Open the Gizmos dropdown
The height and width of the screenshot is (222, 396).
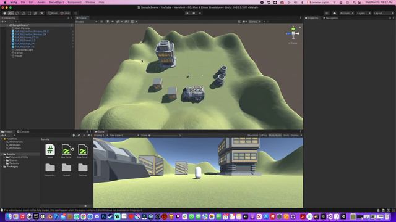[254, 22]
